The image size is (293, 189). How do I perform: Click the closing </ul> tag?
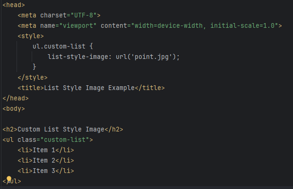12,181
